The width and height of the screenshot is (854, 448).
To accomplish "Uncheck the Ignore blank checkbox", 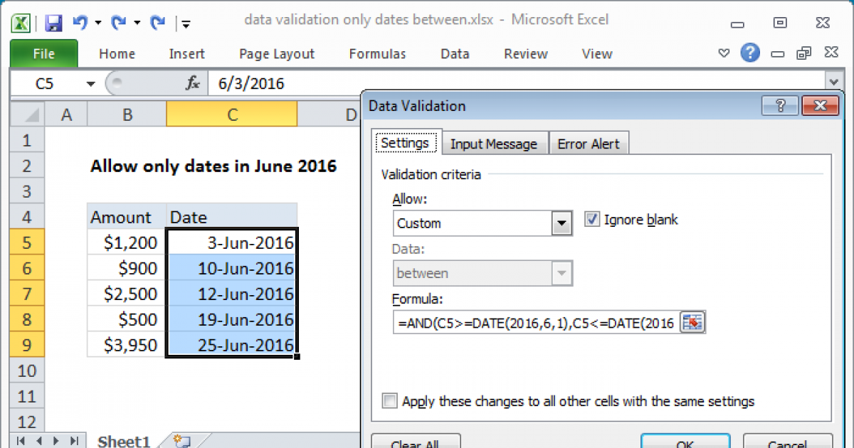I will [x=592, y=220].
